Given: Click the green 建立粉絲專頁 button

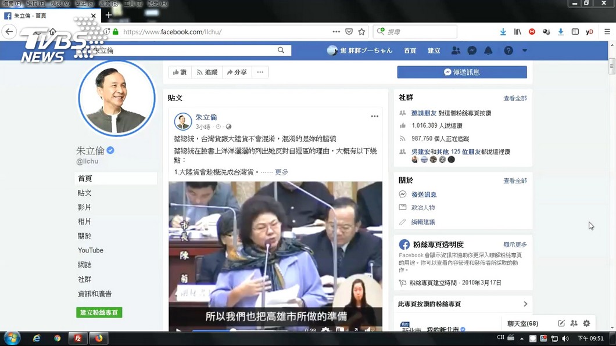Looking at the screenshot, I should click(99, 313).
